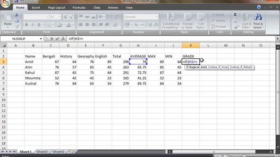The image size is (280, 157).
Task: Click the Borders icon
Action: click(x=49, y=25)
